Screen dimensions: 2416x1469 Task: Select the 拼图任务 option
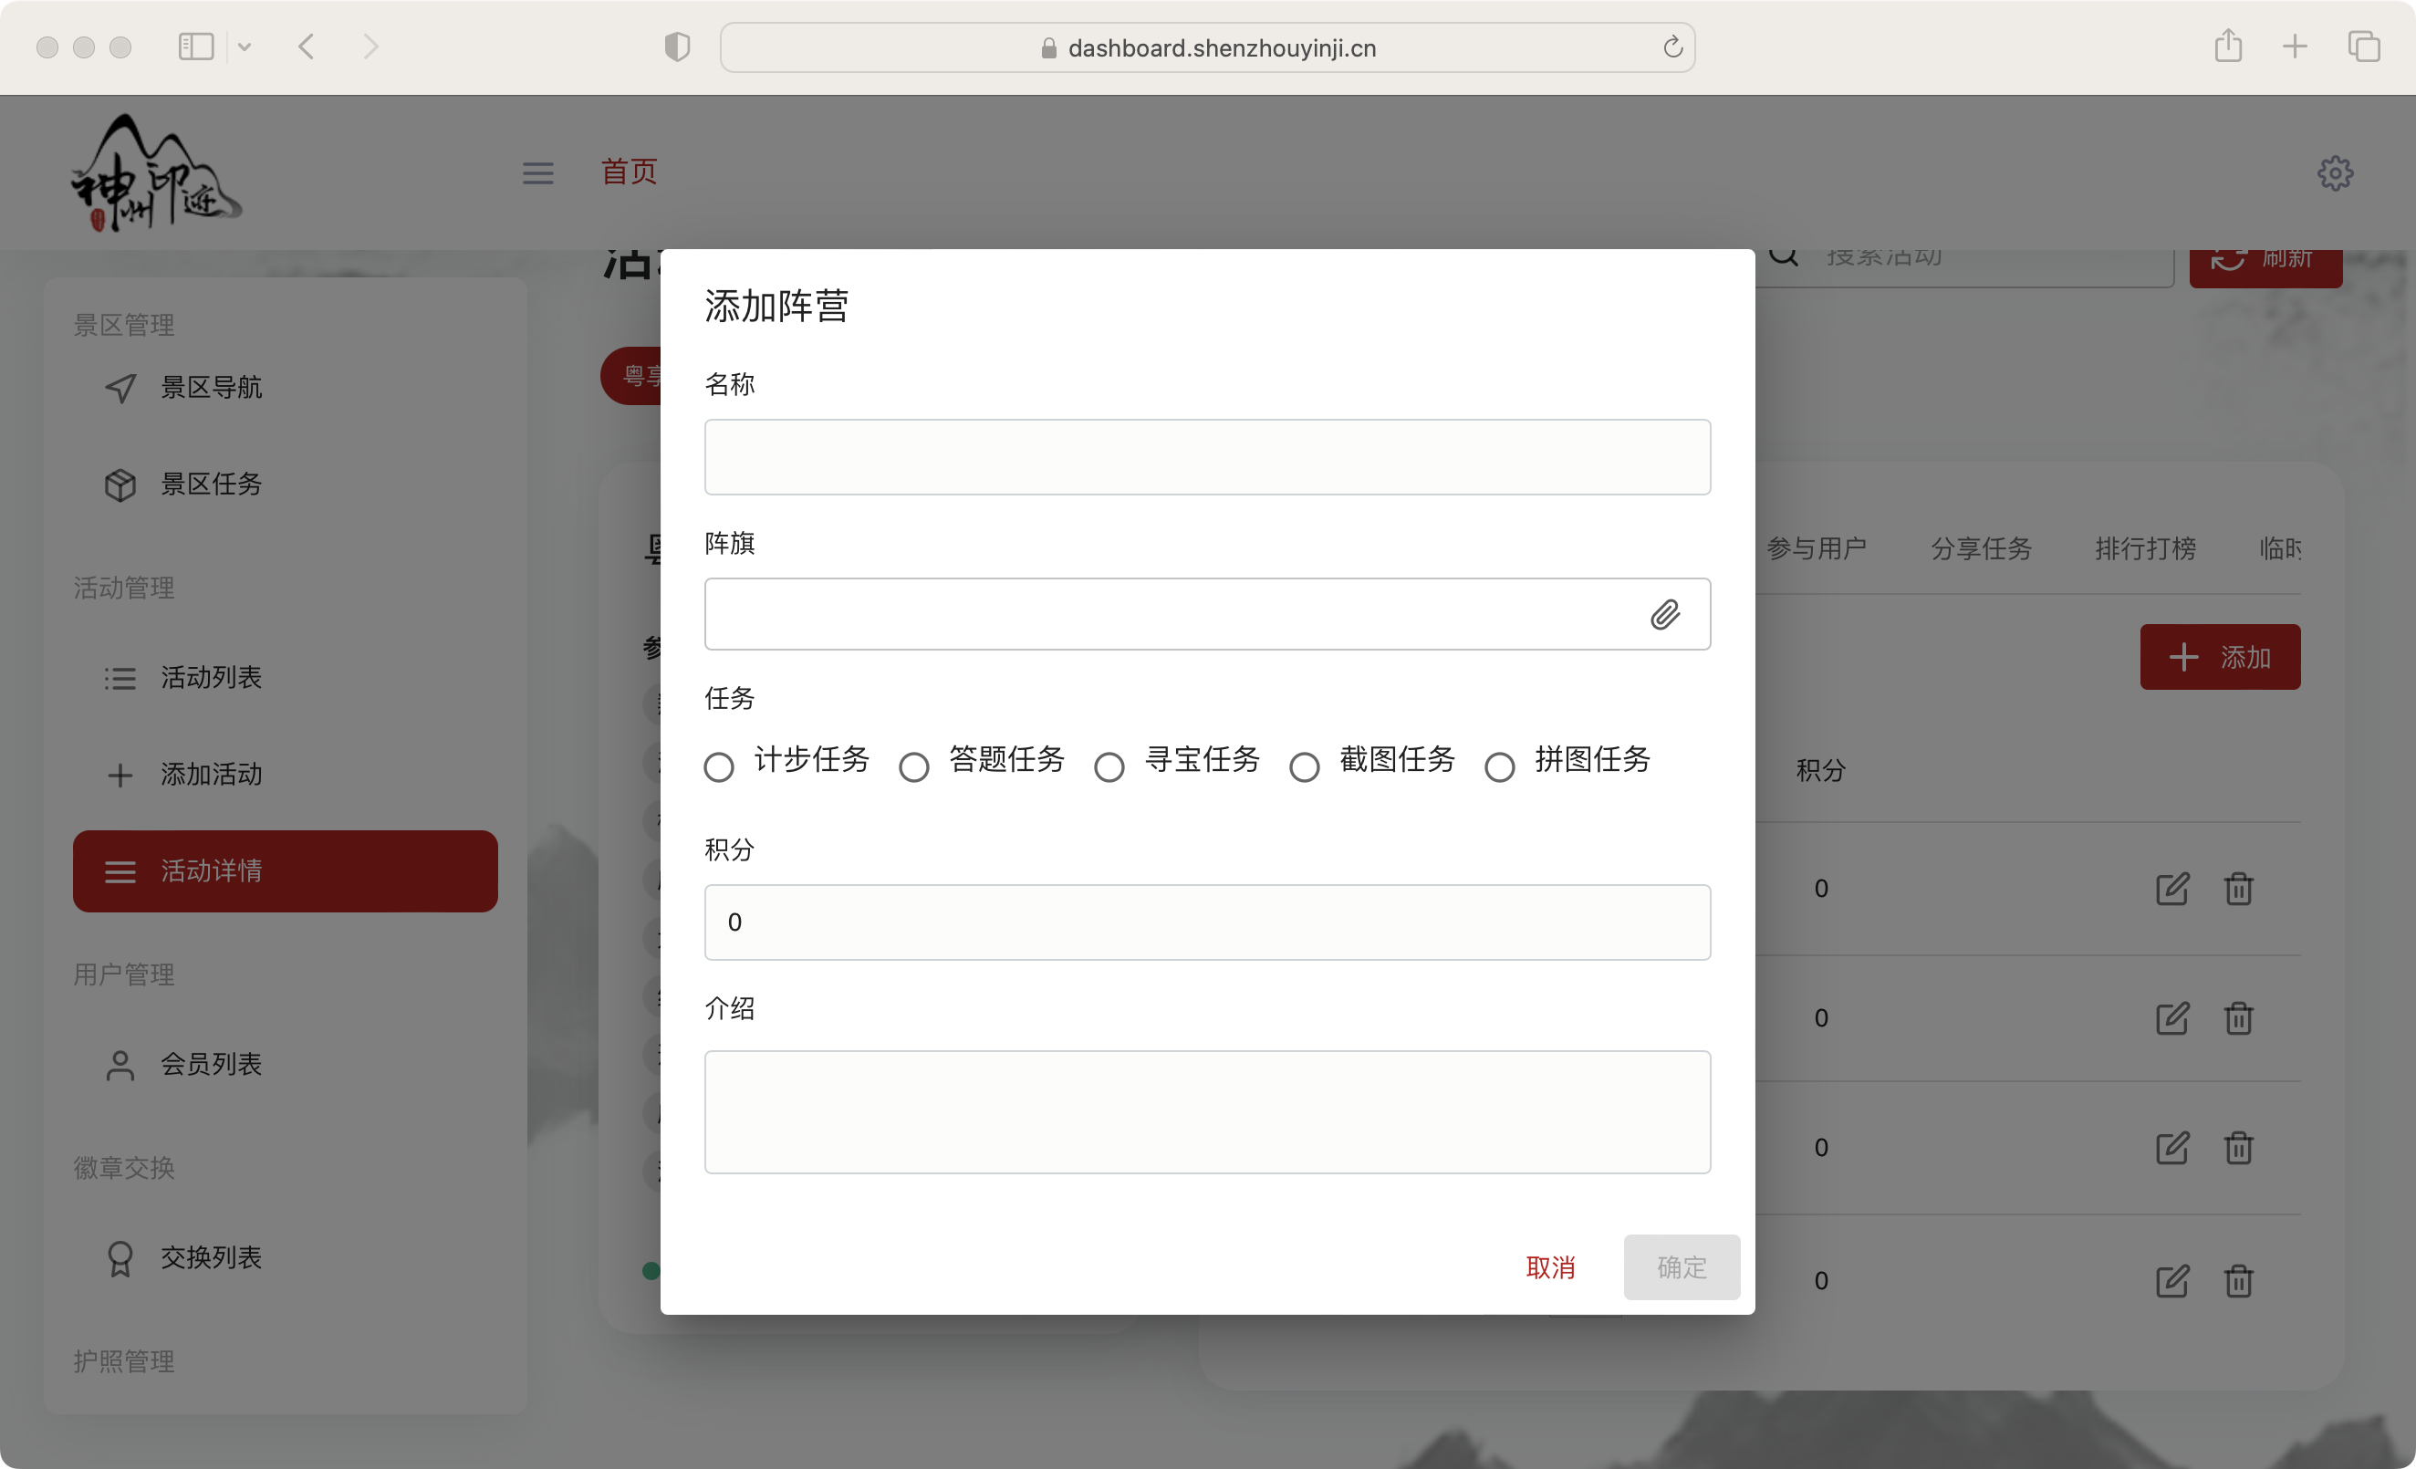point(1499,766)
